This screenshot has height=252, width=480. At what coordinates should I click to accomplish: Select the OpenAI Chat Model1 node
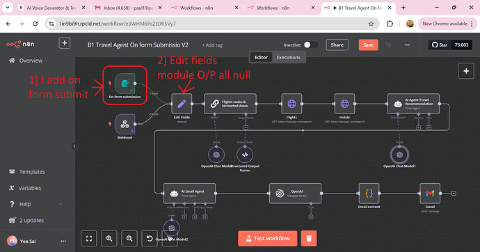[399, 155]
